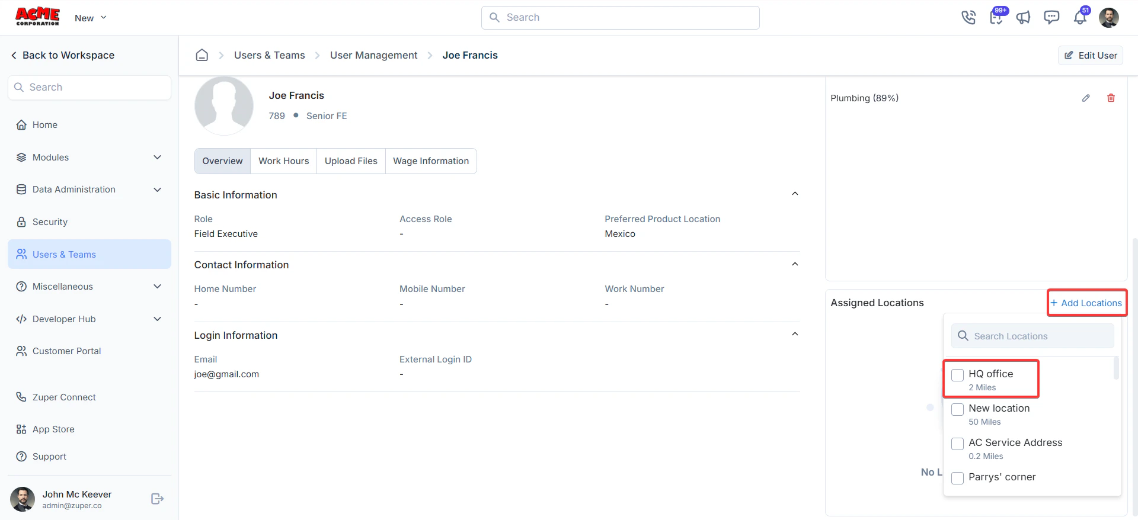Click John Mc Keever account name
This screenshot has height=520, width=1138.
click(77, 495)
